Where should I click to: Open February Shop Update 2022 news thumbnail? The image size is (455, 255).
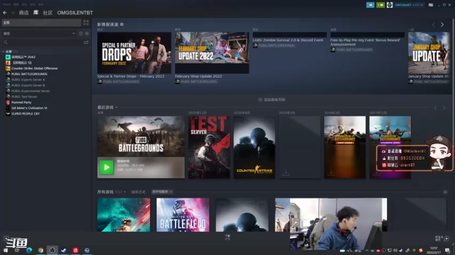212,53
